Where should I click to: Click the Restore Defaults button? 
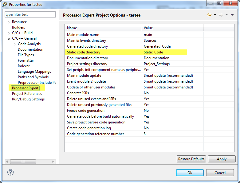pyautogui.click(x=191, y=159)
